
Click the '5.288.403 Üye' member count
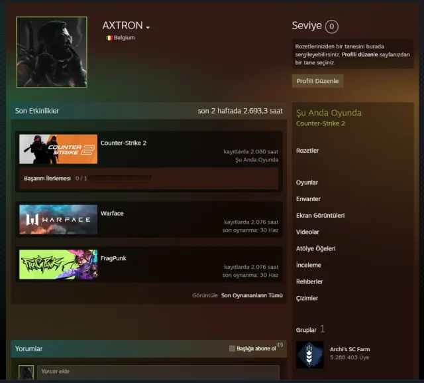(349, 358)
